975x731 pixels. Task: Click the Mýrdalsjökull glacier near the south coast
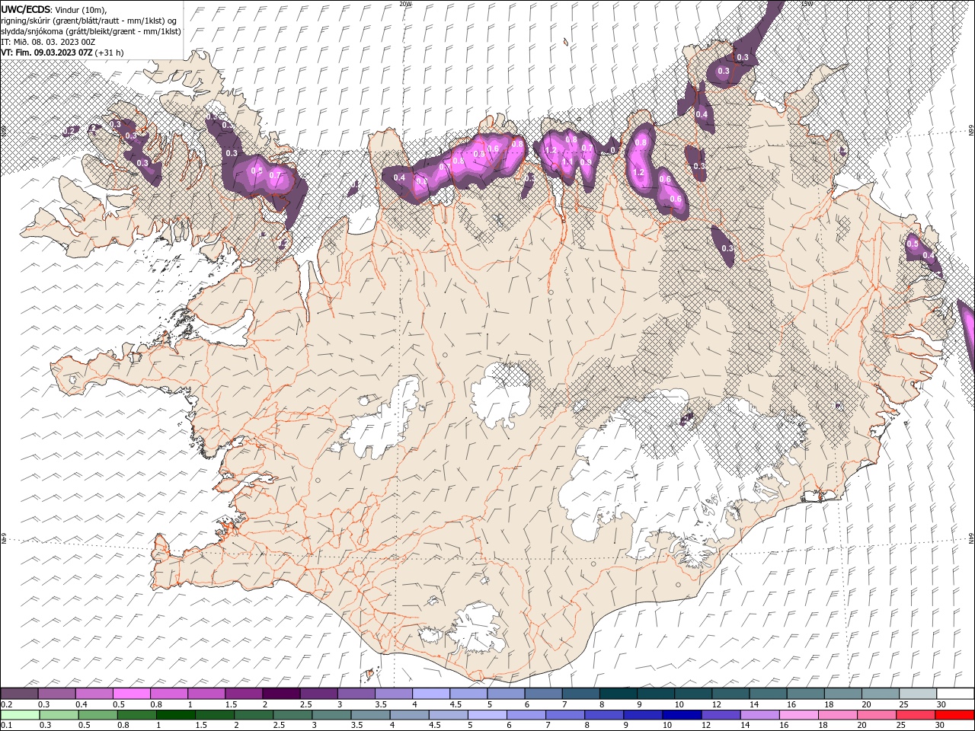point(474,628)
